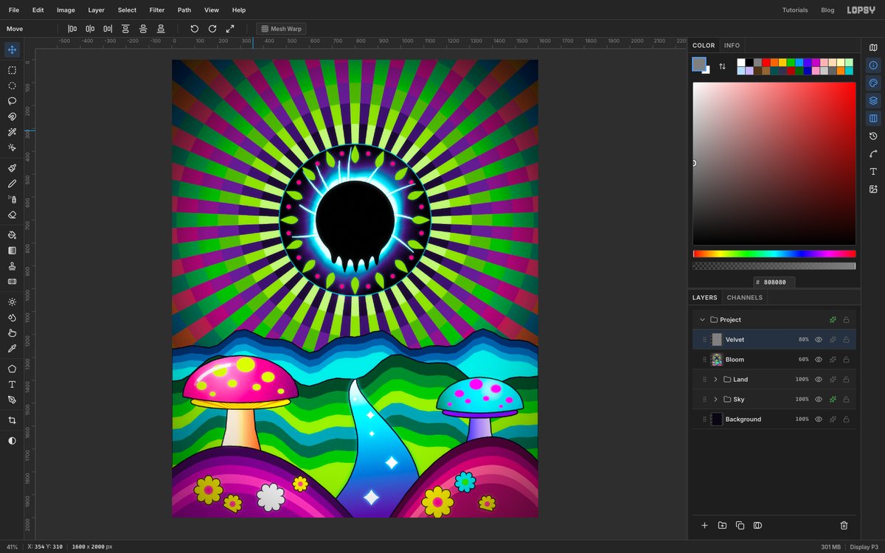Open the Image menu

pos(66,10)
